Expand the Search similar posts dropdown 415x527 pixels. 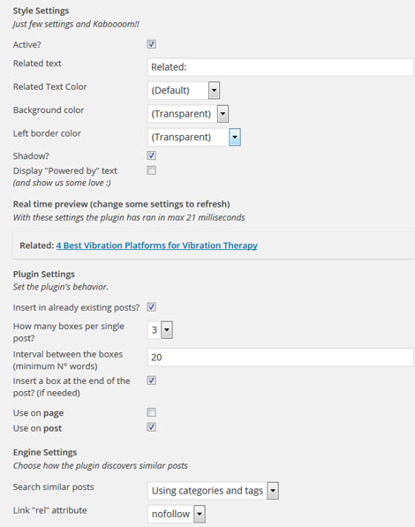273,491
